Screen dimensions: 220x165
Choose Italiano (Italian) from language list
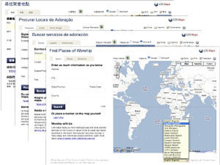pos(176,145)
